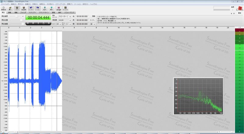Skip to end with skip-forward button
Viewport: 244px width, 134px height.
coord(49,23)
